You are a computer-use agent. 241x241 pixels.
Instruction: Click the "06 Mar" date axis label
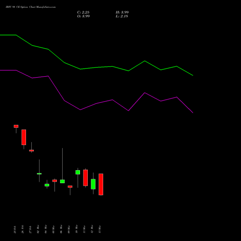[61, 229]
